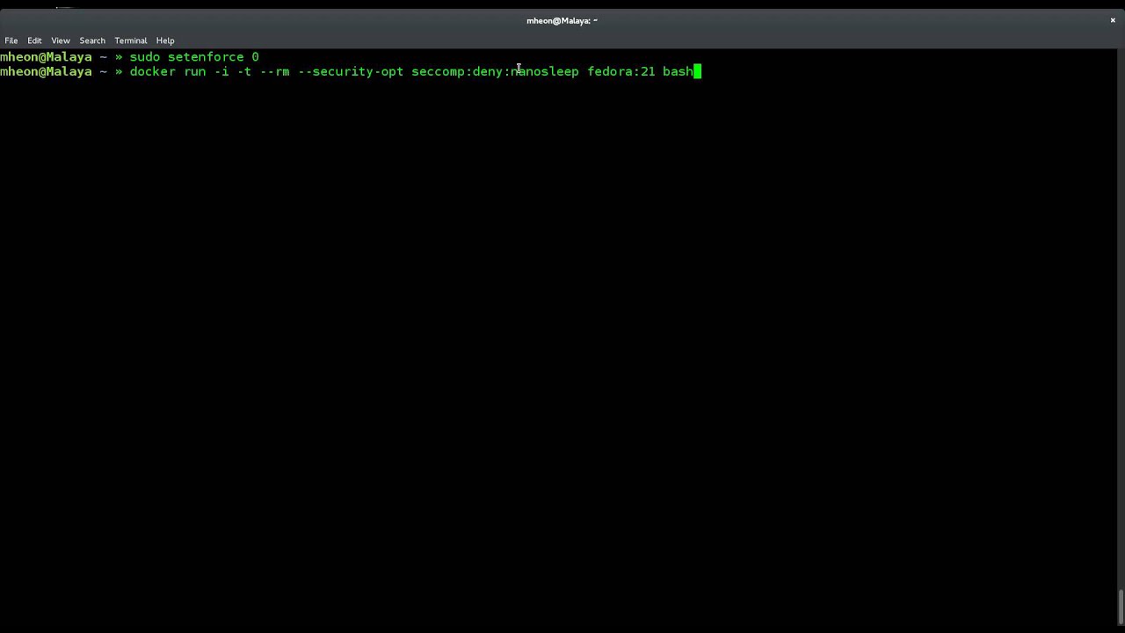Open the Help menu

[x=165, y=40]
